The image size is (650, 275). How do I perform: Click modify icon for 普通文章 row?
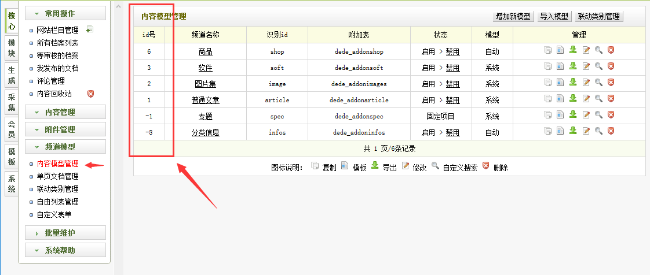point(586,99)
